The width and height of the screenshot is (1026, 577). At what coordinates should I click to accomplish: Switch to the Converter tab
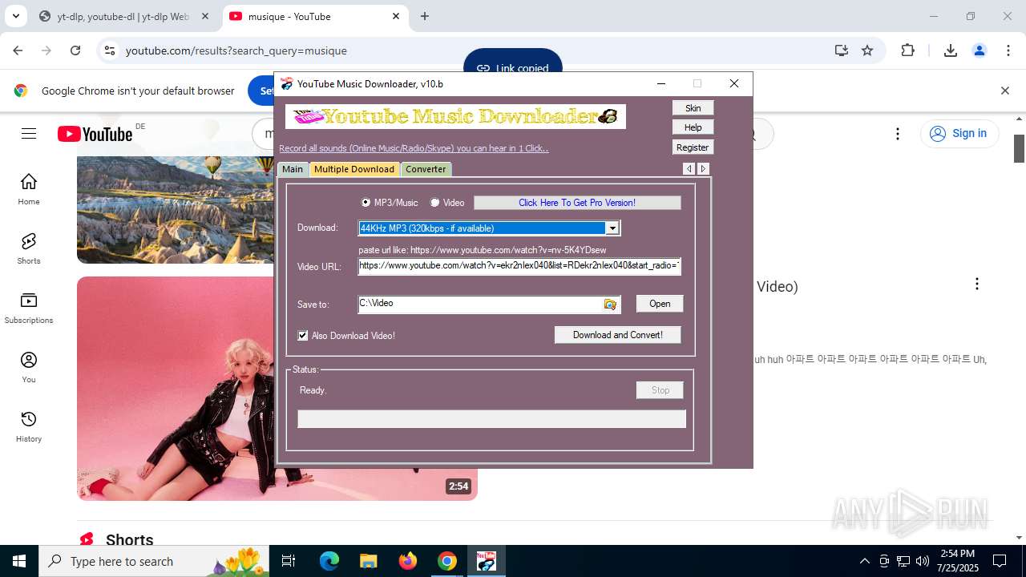426,169
